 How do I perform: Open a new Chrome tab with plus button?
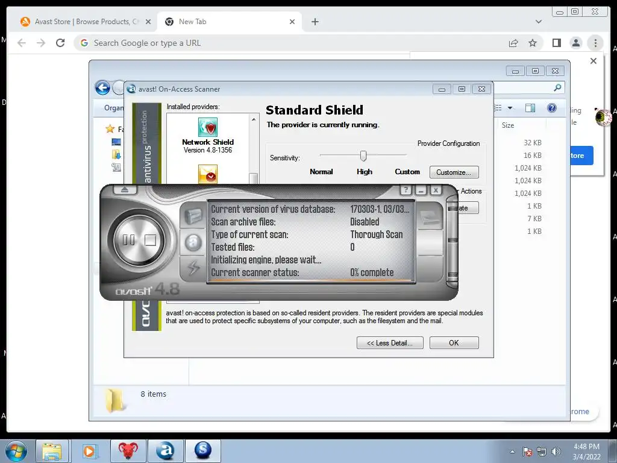(x=315, y=22)
